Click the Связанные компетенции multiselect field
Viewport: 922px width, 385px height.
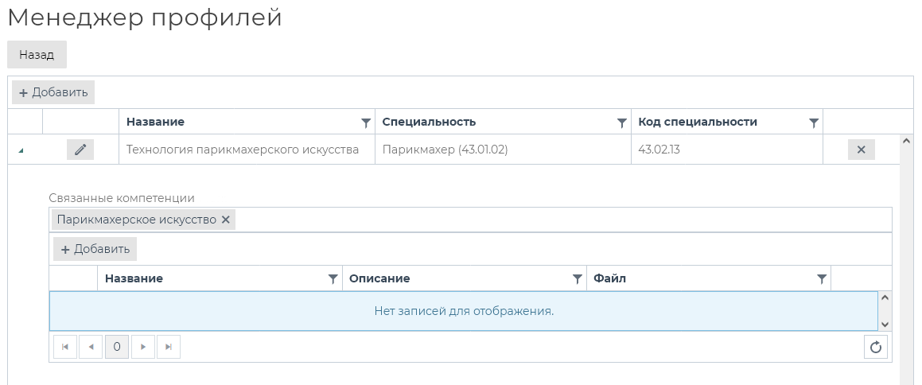click(557, 220)
